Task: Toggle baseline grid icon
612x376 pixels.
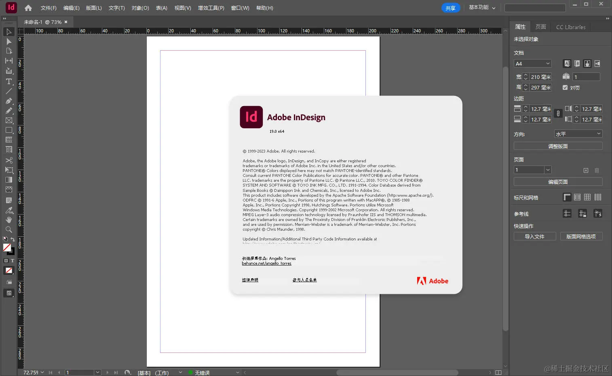Action: click(577, 197)
